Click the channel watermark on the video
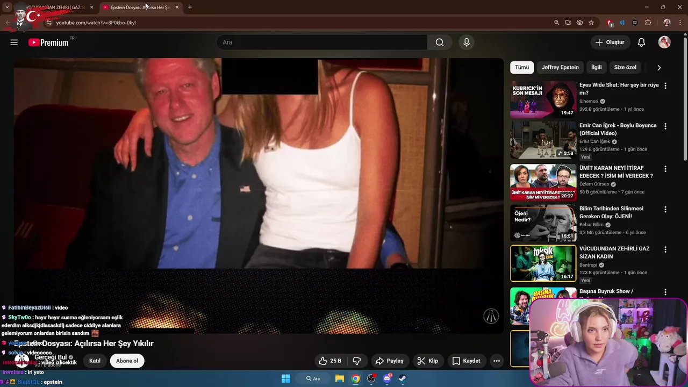The height and width of the screenshot is (387, 688). pyautogui.click(x=491, y=316)
